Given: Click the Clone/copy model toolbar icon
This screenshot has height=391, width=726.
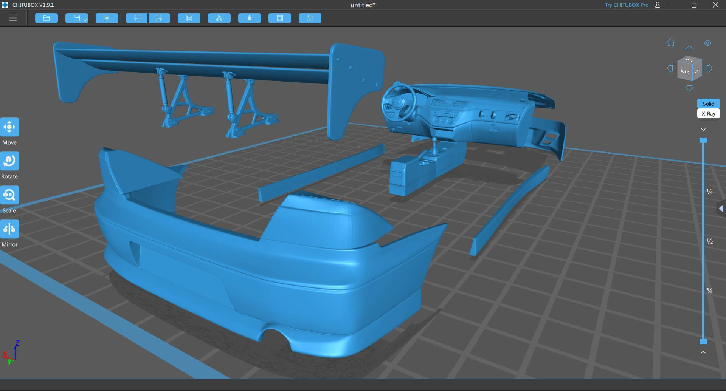Looking at the screenshot, I should [189, 18].
